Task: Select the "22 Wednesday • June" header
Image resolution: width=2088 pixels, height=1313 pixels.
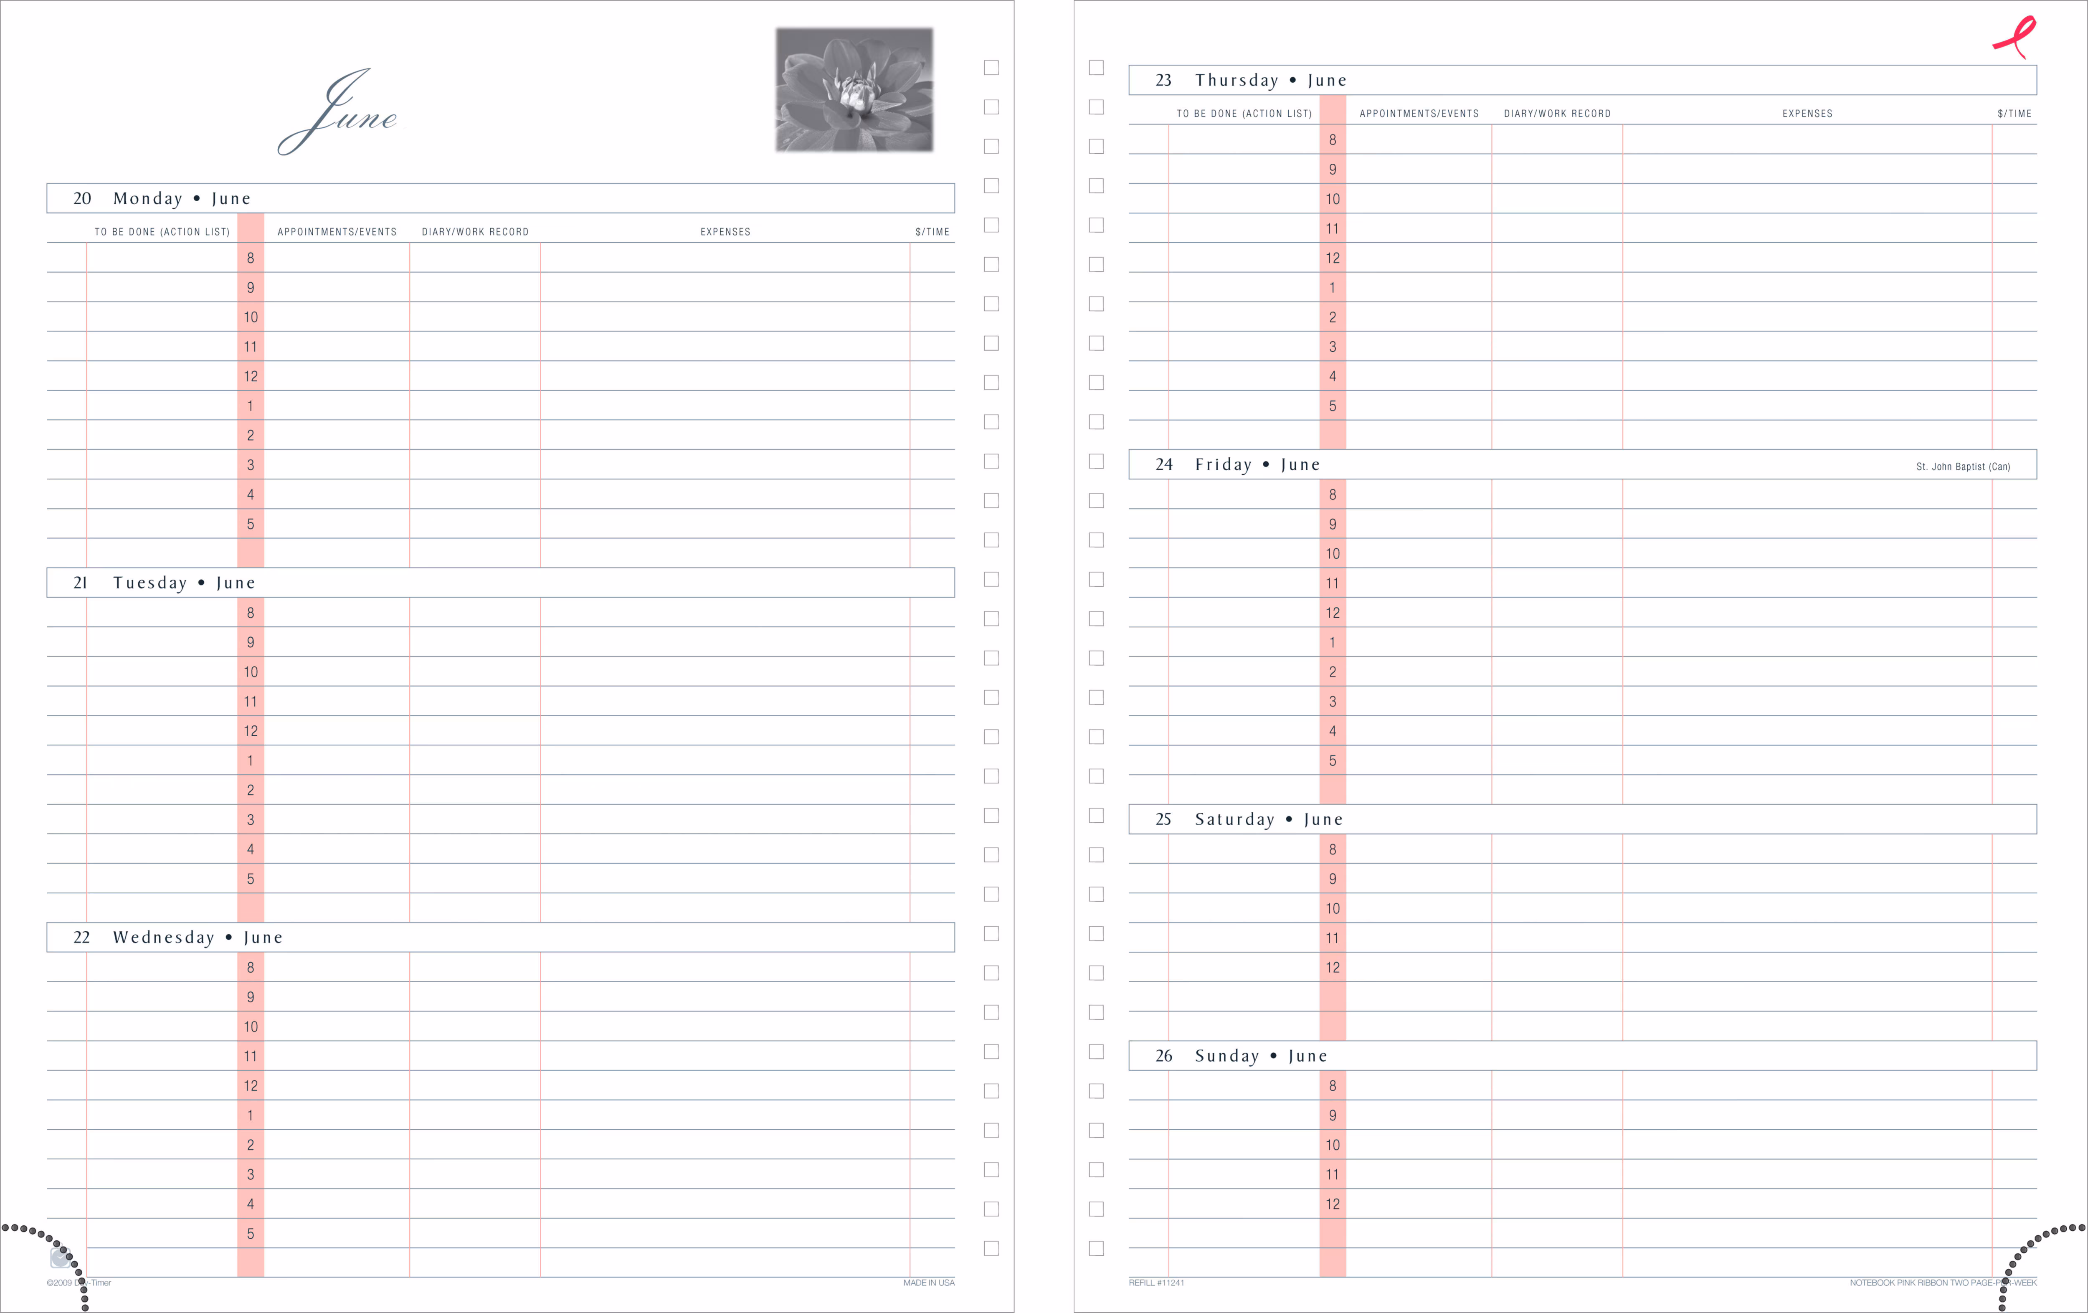Action: tap(500, 938)
